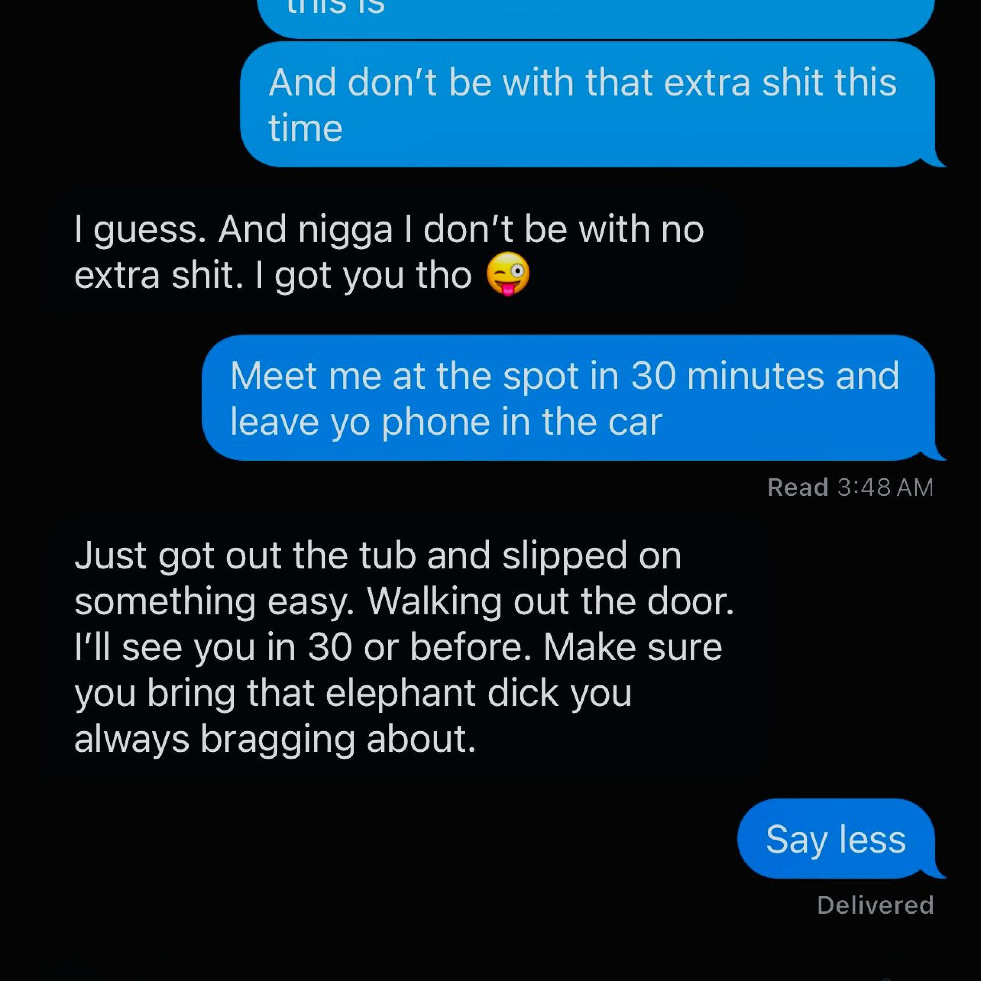Tap the "3:48 AM" timestamp text

[886, 488]
